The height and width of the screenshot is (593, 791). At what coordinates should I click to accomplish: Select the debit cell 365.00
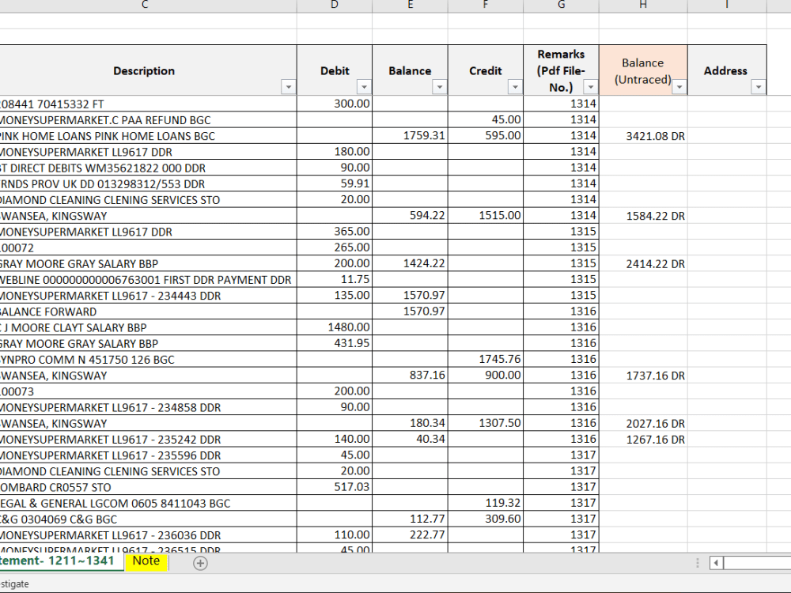coord(335,232)
